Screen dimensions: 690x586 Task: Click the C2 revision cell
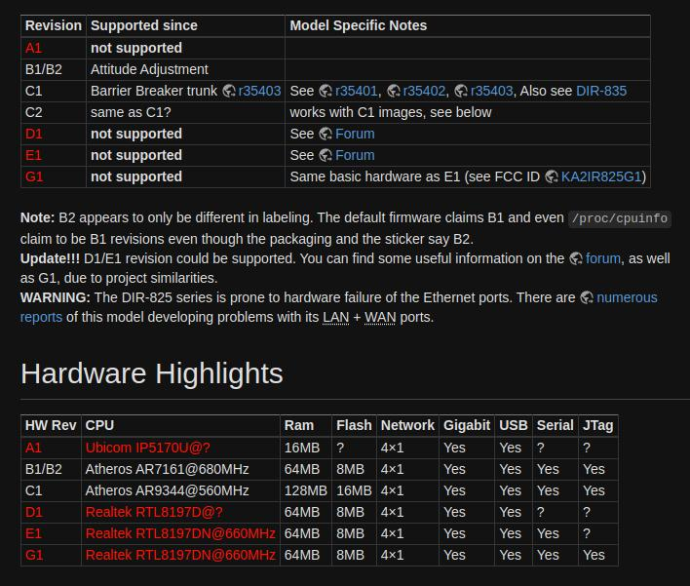pyautogui.click(x=54, y=112)
